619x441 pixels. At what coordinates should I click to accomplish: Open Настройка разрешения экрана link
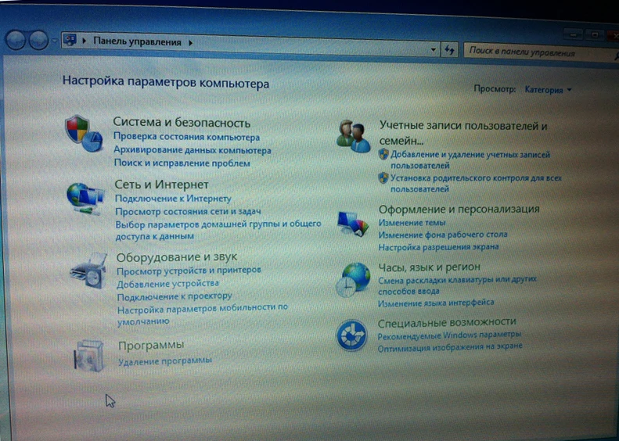pyautogui.click(x=438, y=247)
